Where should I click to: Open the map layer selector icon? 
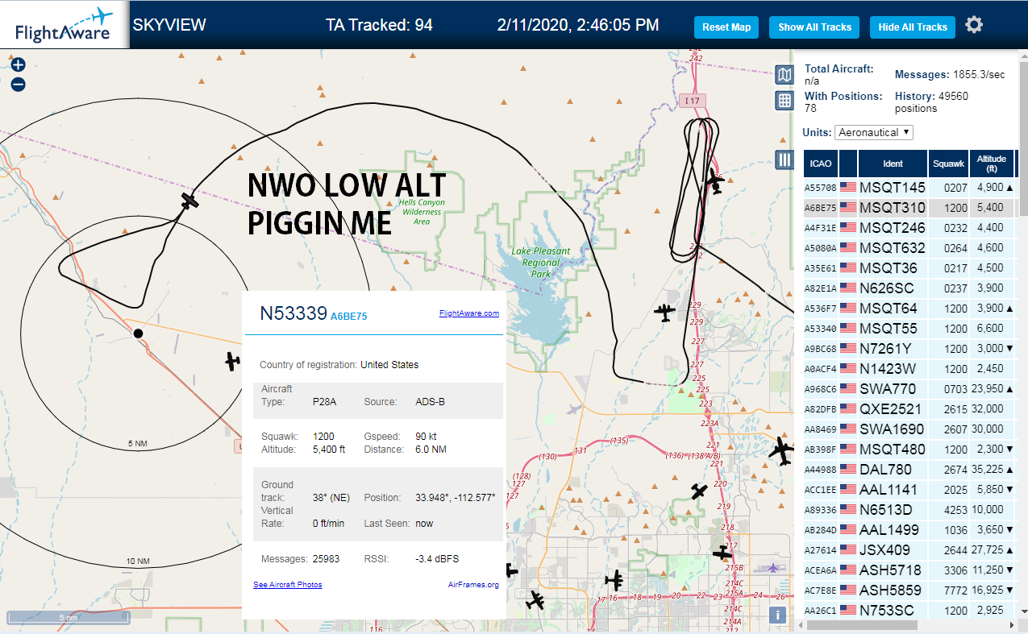click(784, 75)
